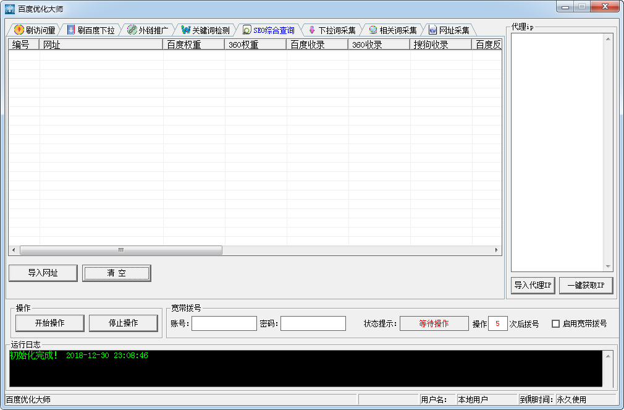Click the 百度收录 column header
Image resolution: width=624 pixels, height=410 pixels.
317,45
